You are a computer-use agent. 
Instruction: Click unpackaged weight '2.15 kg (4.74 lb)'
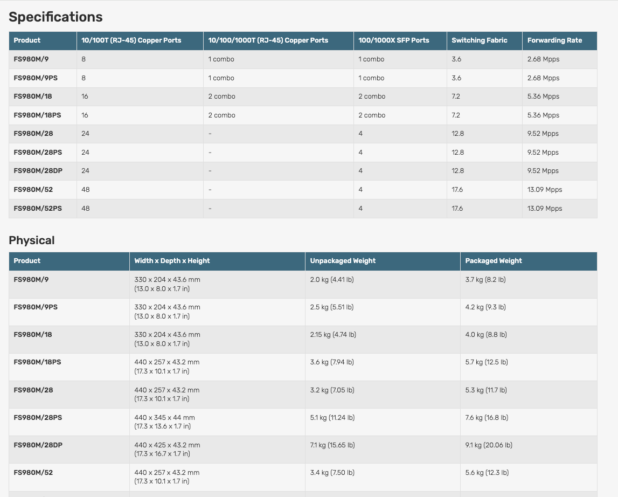pyautogui.click(x=333, y=335)
